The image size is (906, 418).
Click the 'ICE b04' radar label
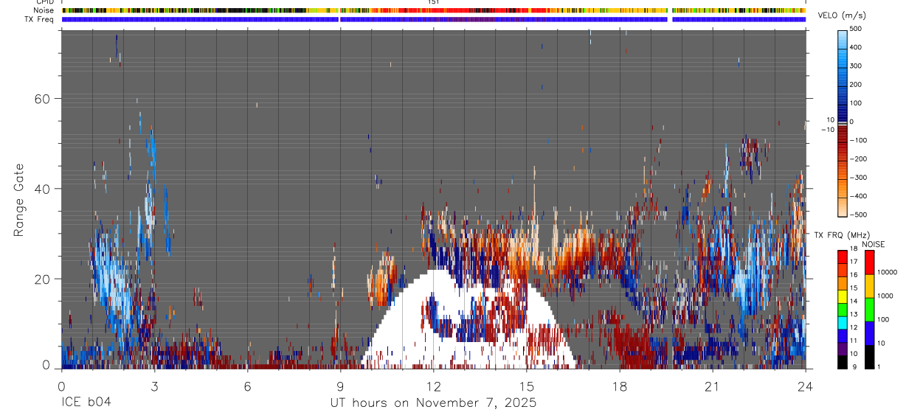(x=86, y=403)
